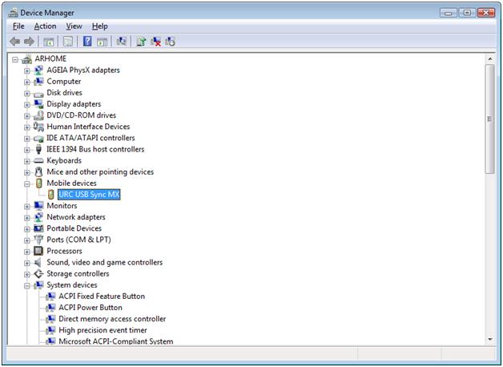Click the Keyboards category icon
503x367 pixels.
[x=38, y=160]
